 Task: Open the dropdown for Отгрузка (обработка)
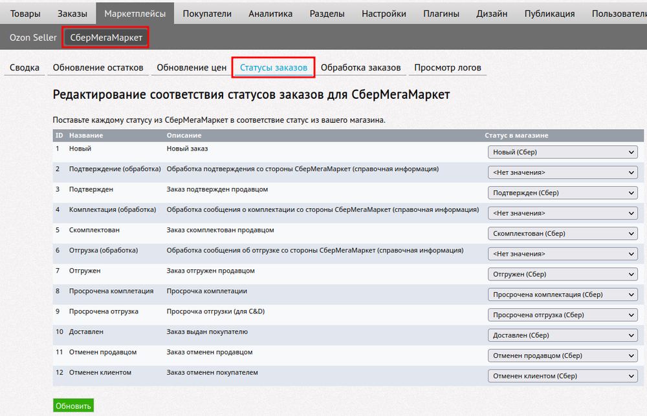click(562, 254)
